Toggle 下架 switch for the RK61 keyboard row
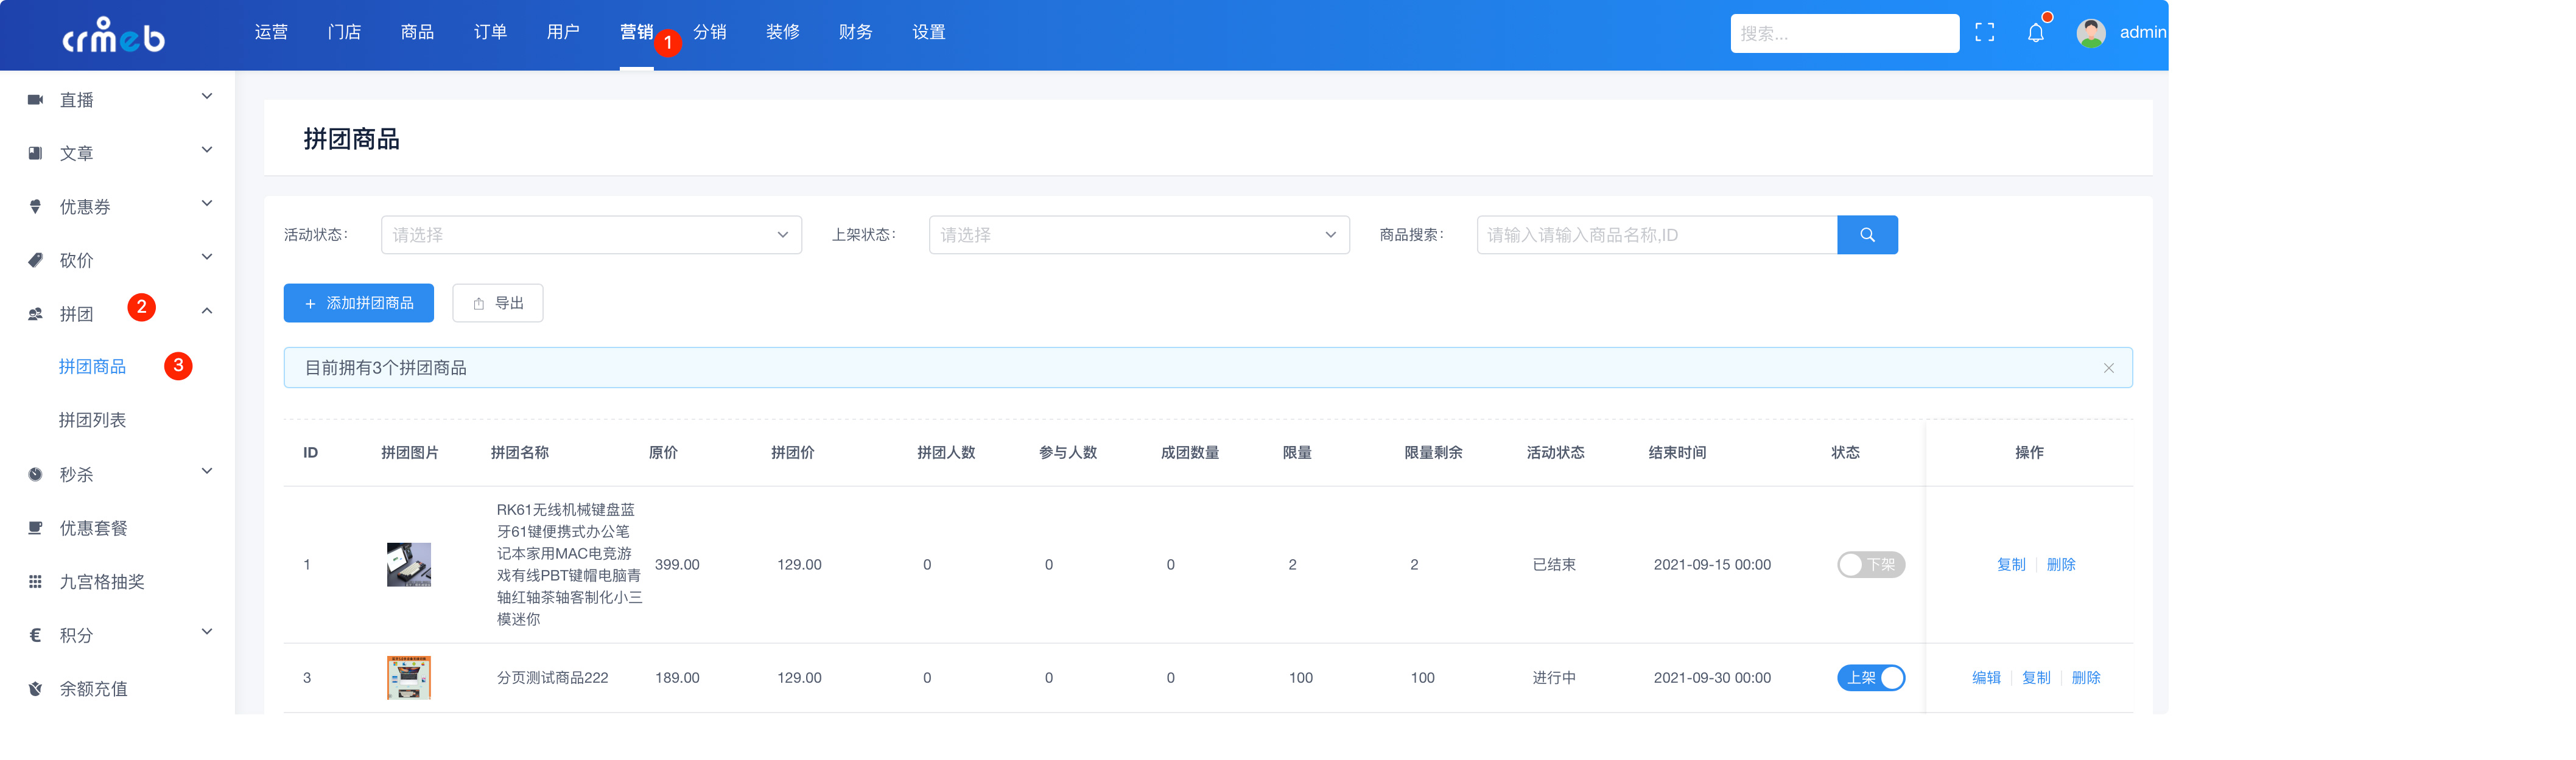Screen dimensions: 2576x760 point(1870,565)
